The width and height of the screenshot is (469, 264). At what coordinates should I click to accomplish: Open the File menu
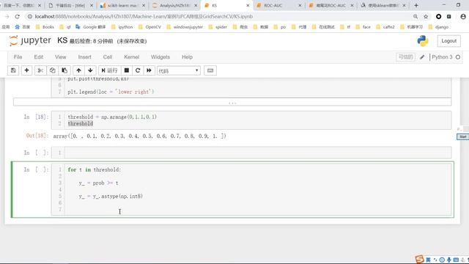coord(18,57)
